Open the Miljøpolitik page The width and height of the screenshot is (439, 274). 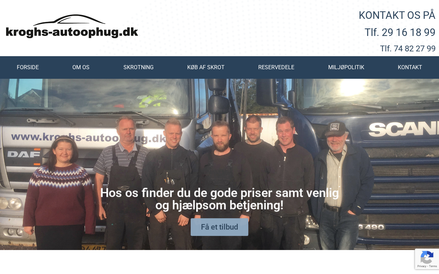pos(346,67)
